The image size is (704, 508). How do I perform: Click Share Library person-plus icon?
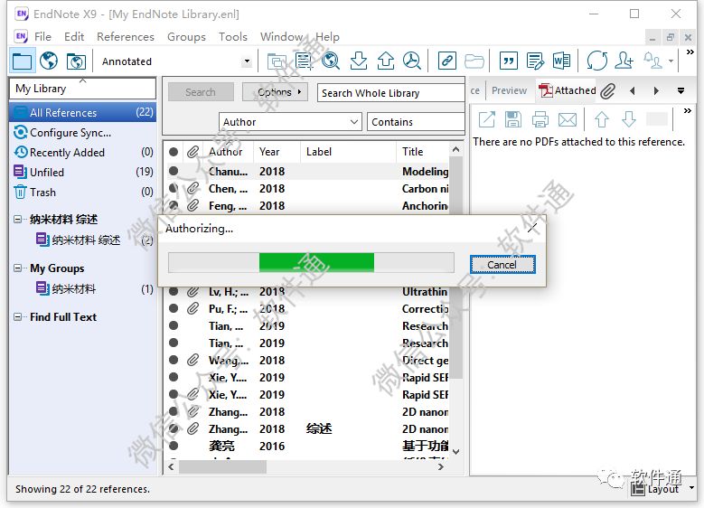(624, 61)
